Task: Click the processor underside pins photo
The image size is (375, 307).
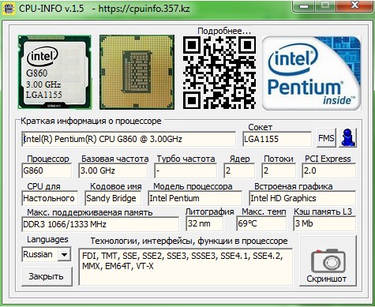Action: click(137, 72)
